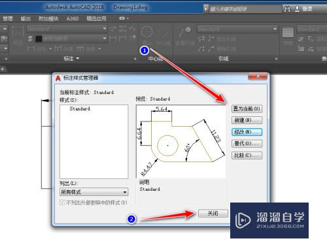327x245 pixels.
Task: Click the black layer color swatch
Action: coord(39,39)
